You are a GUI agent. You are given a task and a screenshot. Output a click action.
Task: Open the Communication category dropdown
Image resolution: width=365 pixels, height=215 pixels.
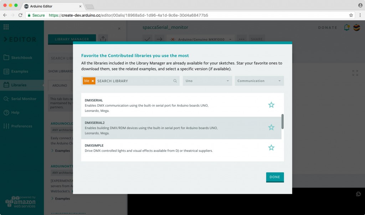(x=259, y=81)
